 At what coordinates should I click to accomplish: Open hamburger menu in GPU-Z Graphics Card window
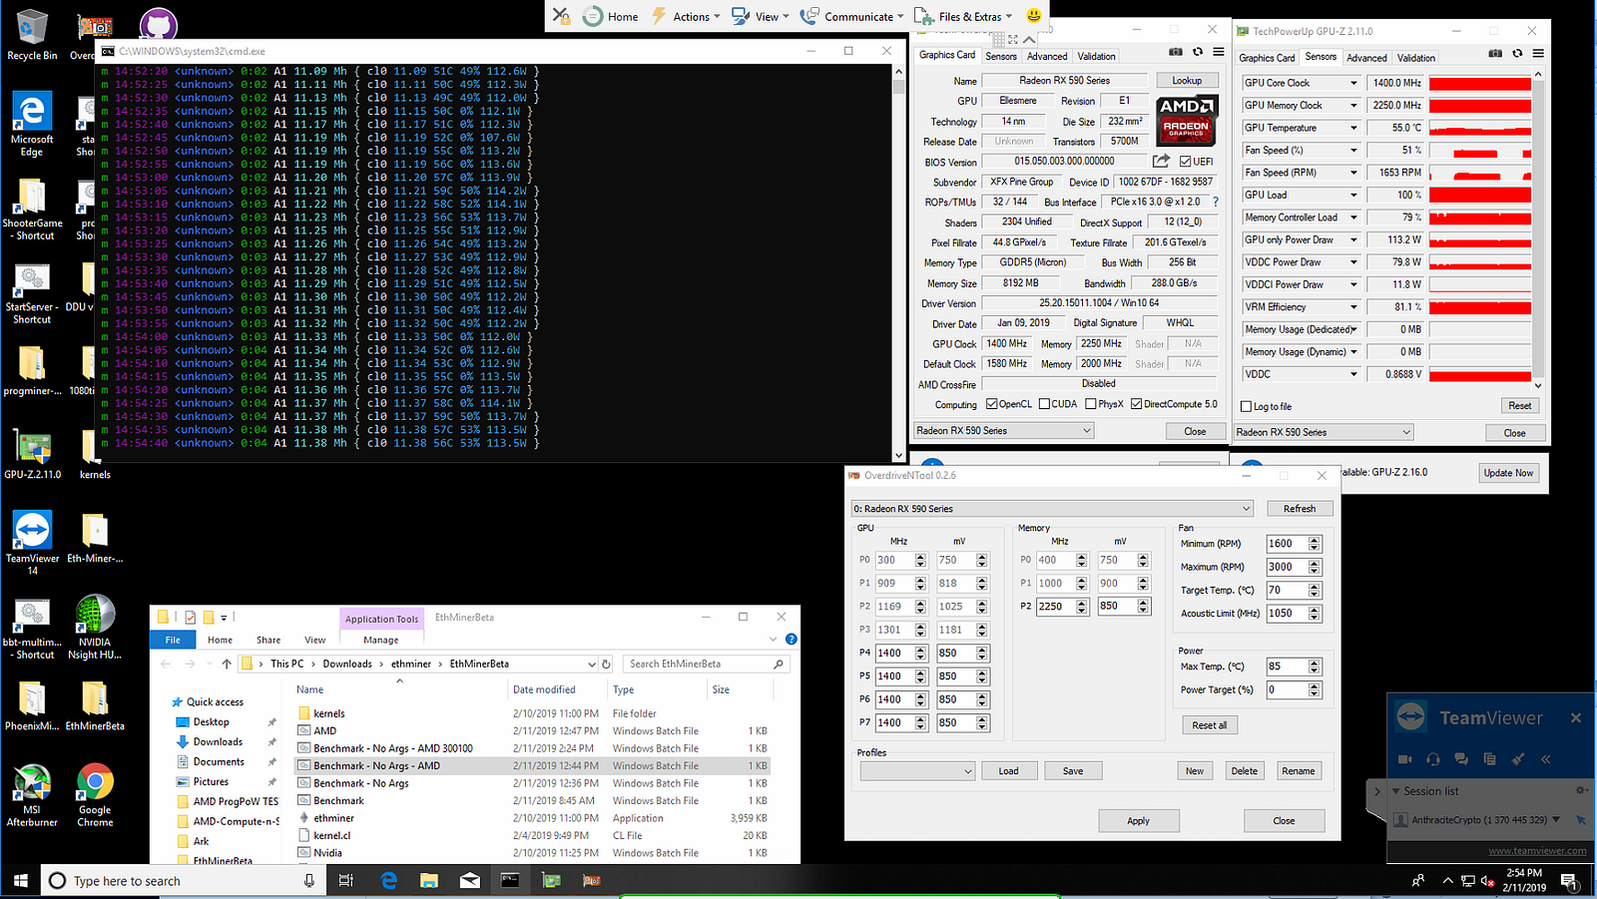[x=1219, y=52]
